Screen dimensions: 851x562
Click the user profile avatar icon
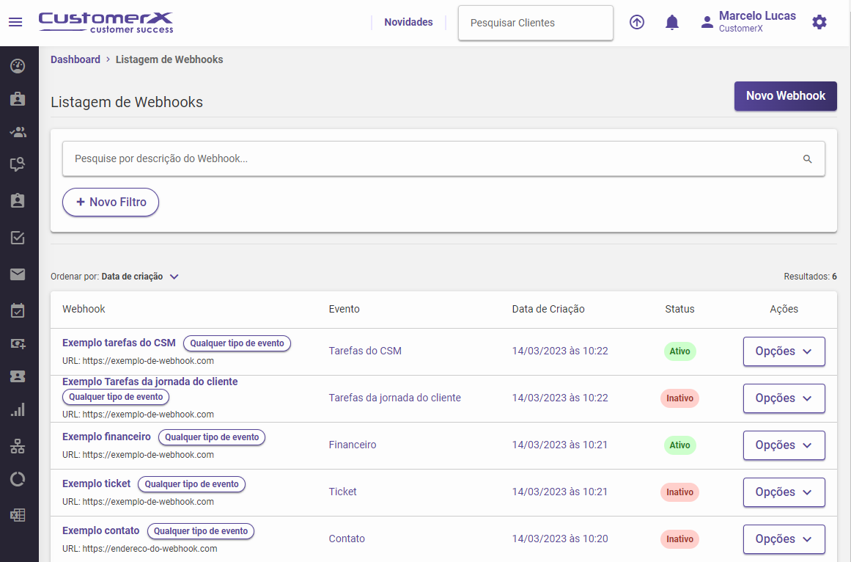(707, 22)
